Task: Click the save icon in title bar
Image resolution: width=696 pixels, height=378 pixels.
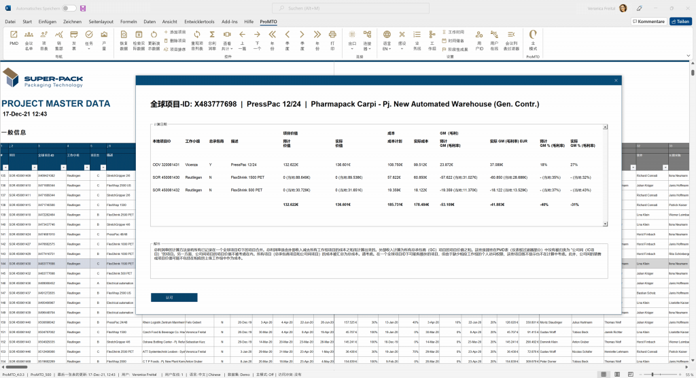Action: [83, 8]
